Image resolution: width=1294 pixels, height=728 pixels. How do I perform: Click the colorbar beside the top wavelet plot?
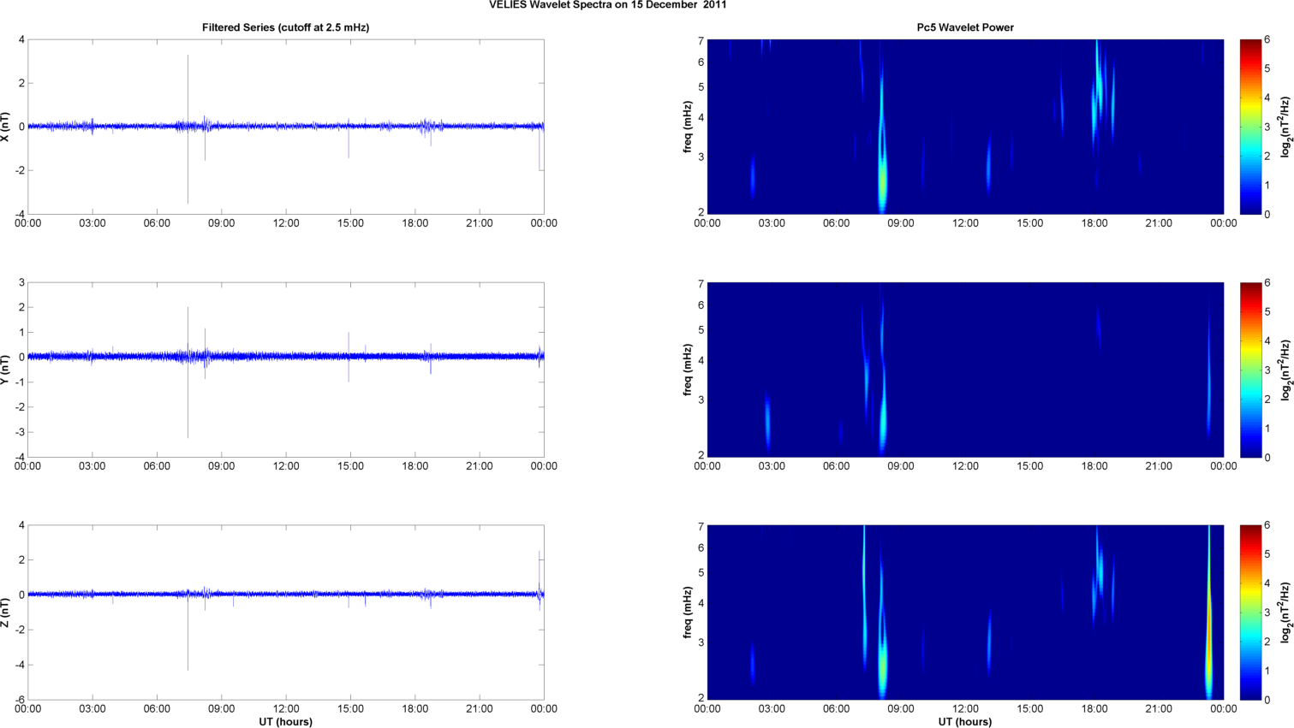click(1250, 127)
